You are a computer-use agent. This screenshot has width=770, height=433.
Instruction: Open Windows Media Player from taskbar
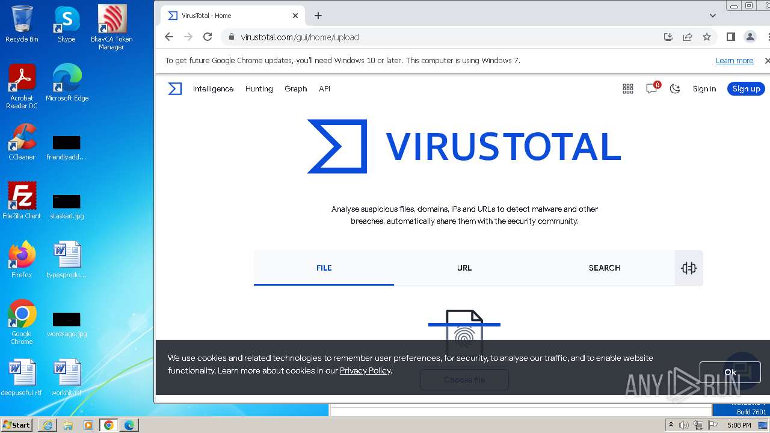point(88,425)
